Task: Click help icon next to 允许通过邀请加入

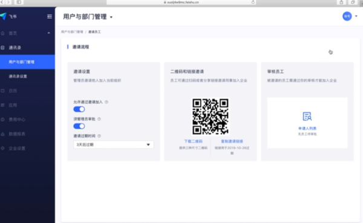Action: (106, 102)
